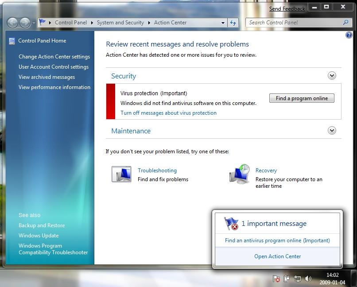Turn off messages about virus protection
357x287 pixels.
[168, 113]
